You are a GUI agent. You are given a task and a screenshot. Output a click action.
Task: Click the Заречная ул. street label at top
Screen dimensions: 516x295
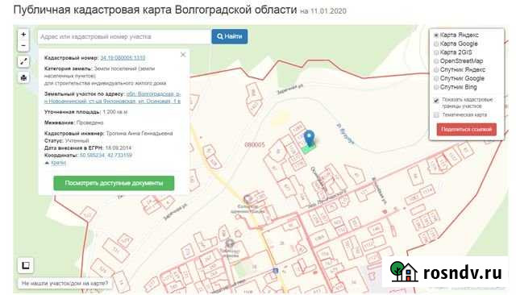[x=289, y=89]
